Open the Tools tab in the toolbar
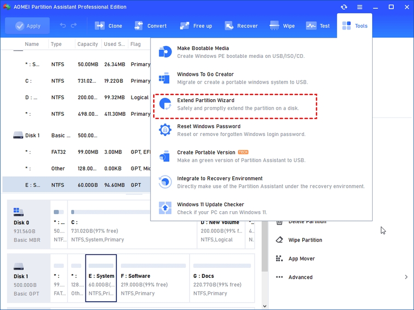414x310 pixels. click(x=355, y=26)
